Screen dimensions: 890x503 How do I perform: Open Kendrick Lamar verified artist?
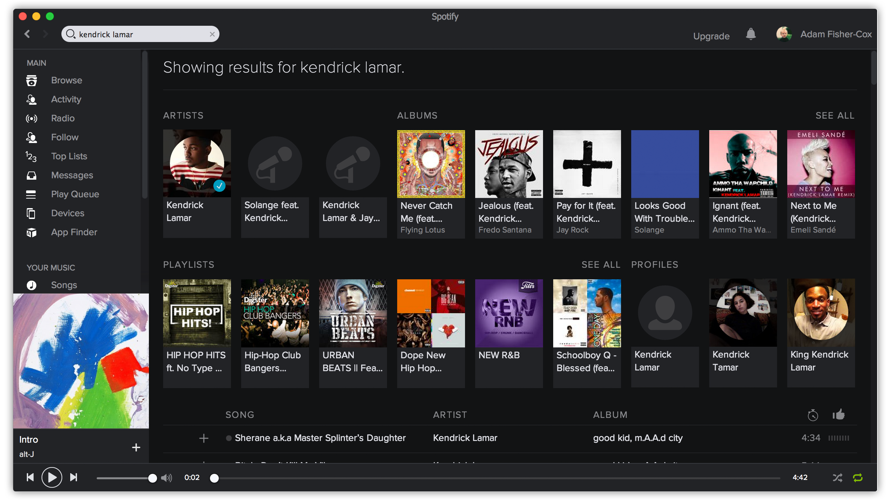[x=197, y=183]
